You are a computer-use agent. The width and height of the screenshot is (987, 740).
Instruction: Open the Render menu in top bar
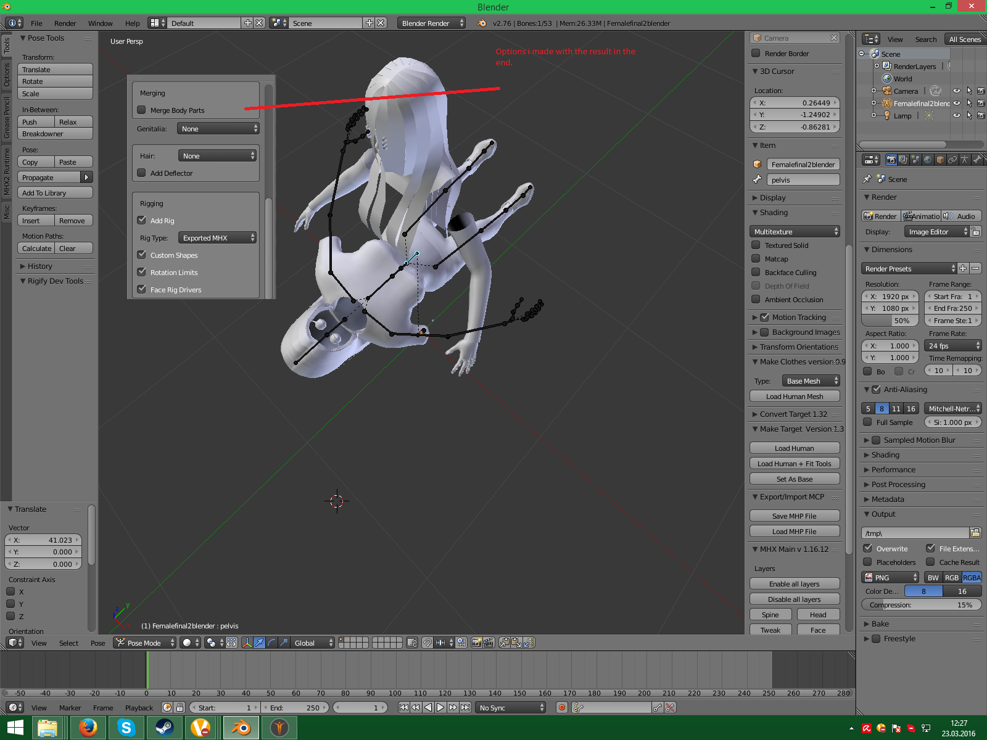(65, 23)
